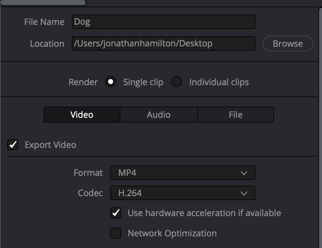Click the vertical scrollbar on right edge

coord(321,127)
